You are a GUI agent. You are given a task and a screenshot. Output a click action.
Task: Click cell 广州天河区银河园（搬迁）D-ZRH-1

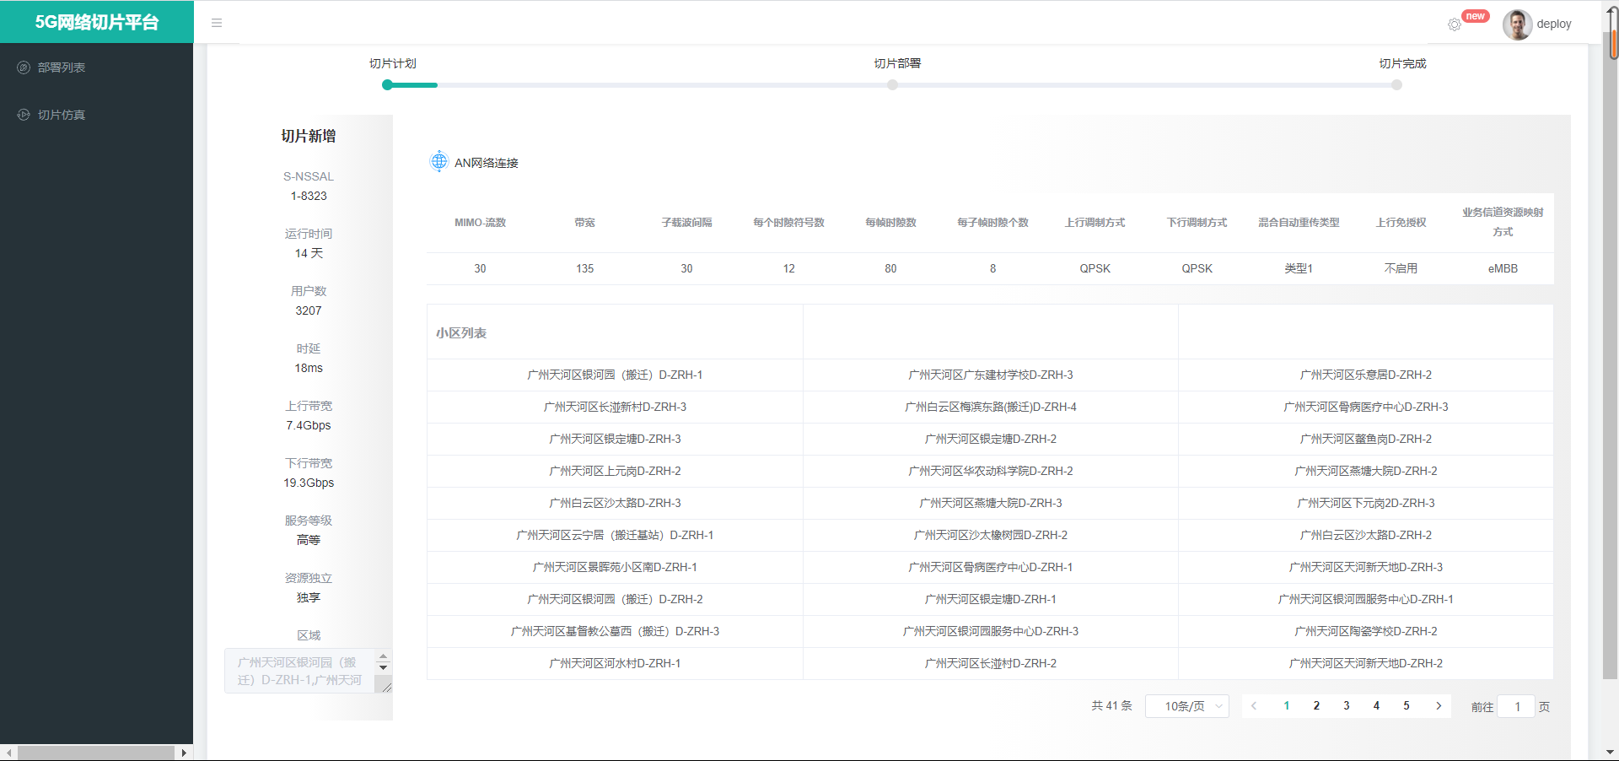click(615, 375)
